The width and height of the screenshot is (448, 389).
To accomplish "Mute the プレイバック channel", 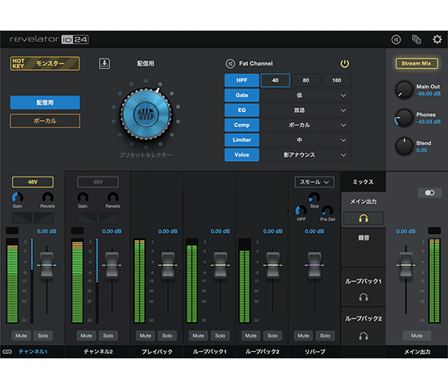I will coord(146,336).
